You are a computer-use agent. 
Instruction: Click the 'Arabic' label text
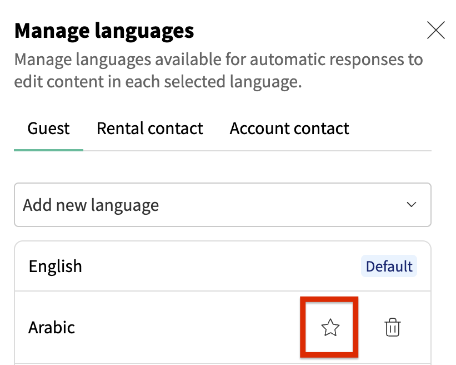52,328
